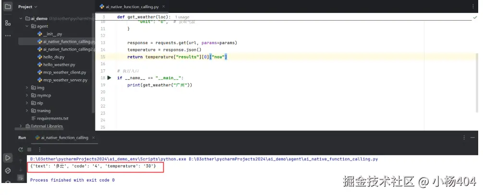
Task: Close the ai_native_function_calling Run tab
Action: pyautogui.click(x=93, y=138)
